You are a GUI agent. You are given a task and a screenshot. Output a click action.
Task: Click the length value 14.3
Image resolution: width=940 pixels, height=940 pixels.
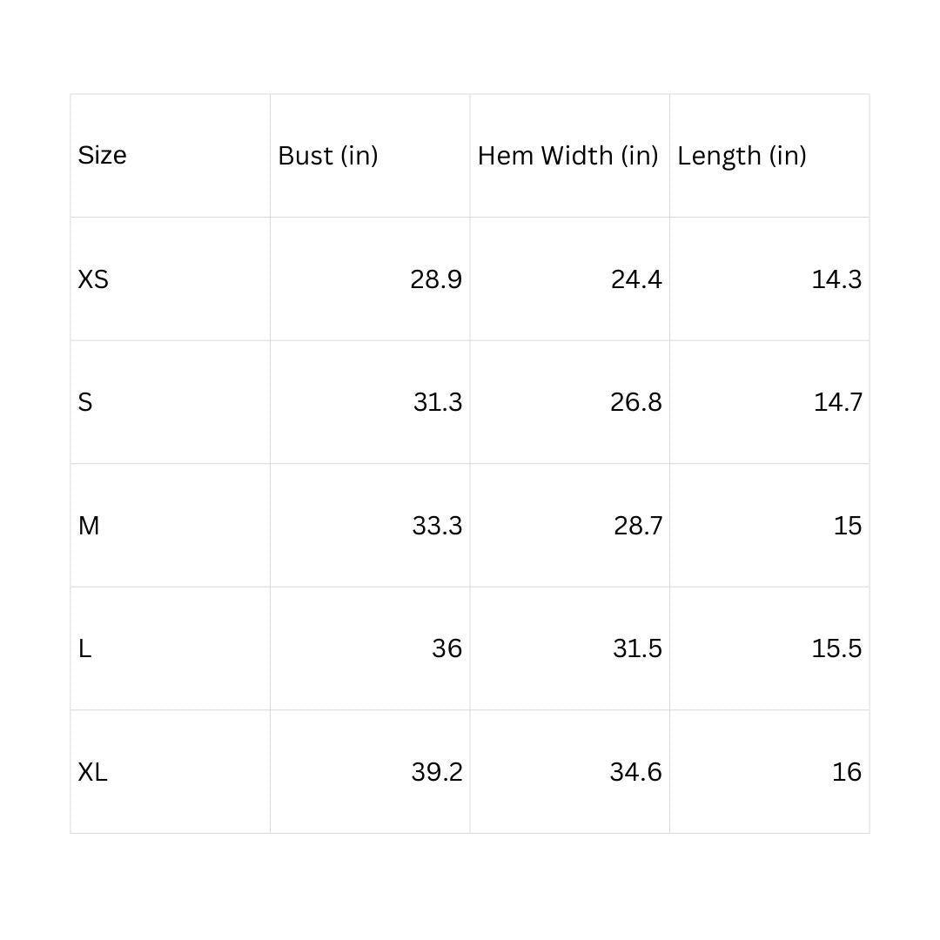pyautogui.click(x=836, y=279)
